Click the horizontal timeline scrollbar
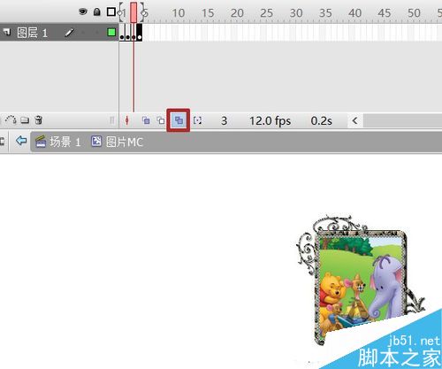Screen dimensions: 442x369 [402, 120]
